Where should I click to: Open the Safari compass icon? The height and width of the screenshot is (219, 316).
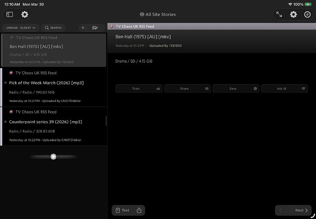pyautogui.click(x=307, y=15)
